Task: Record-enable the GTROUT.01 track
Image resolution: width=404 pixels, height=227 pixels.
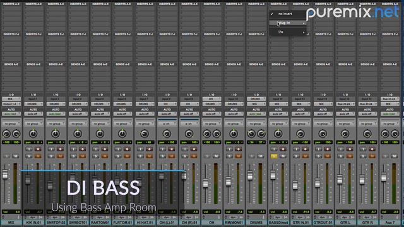Action: click(328, 149)
